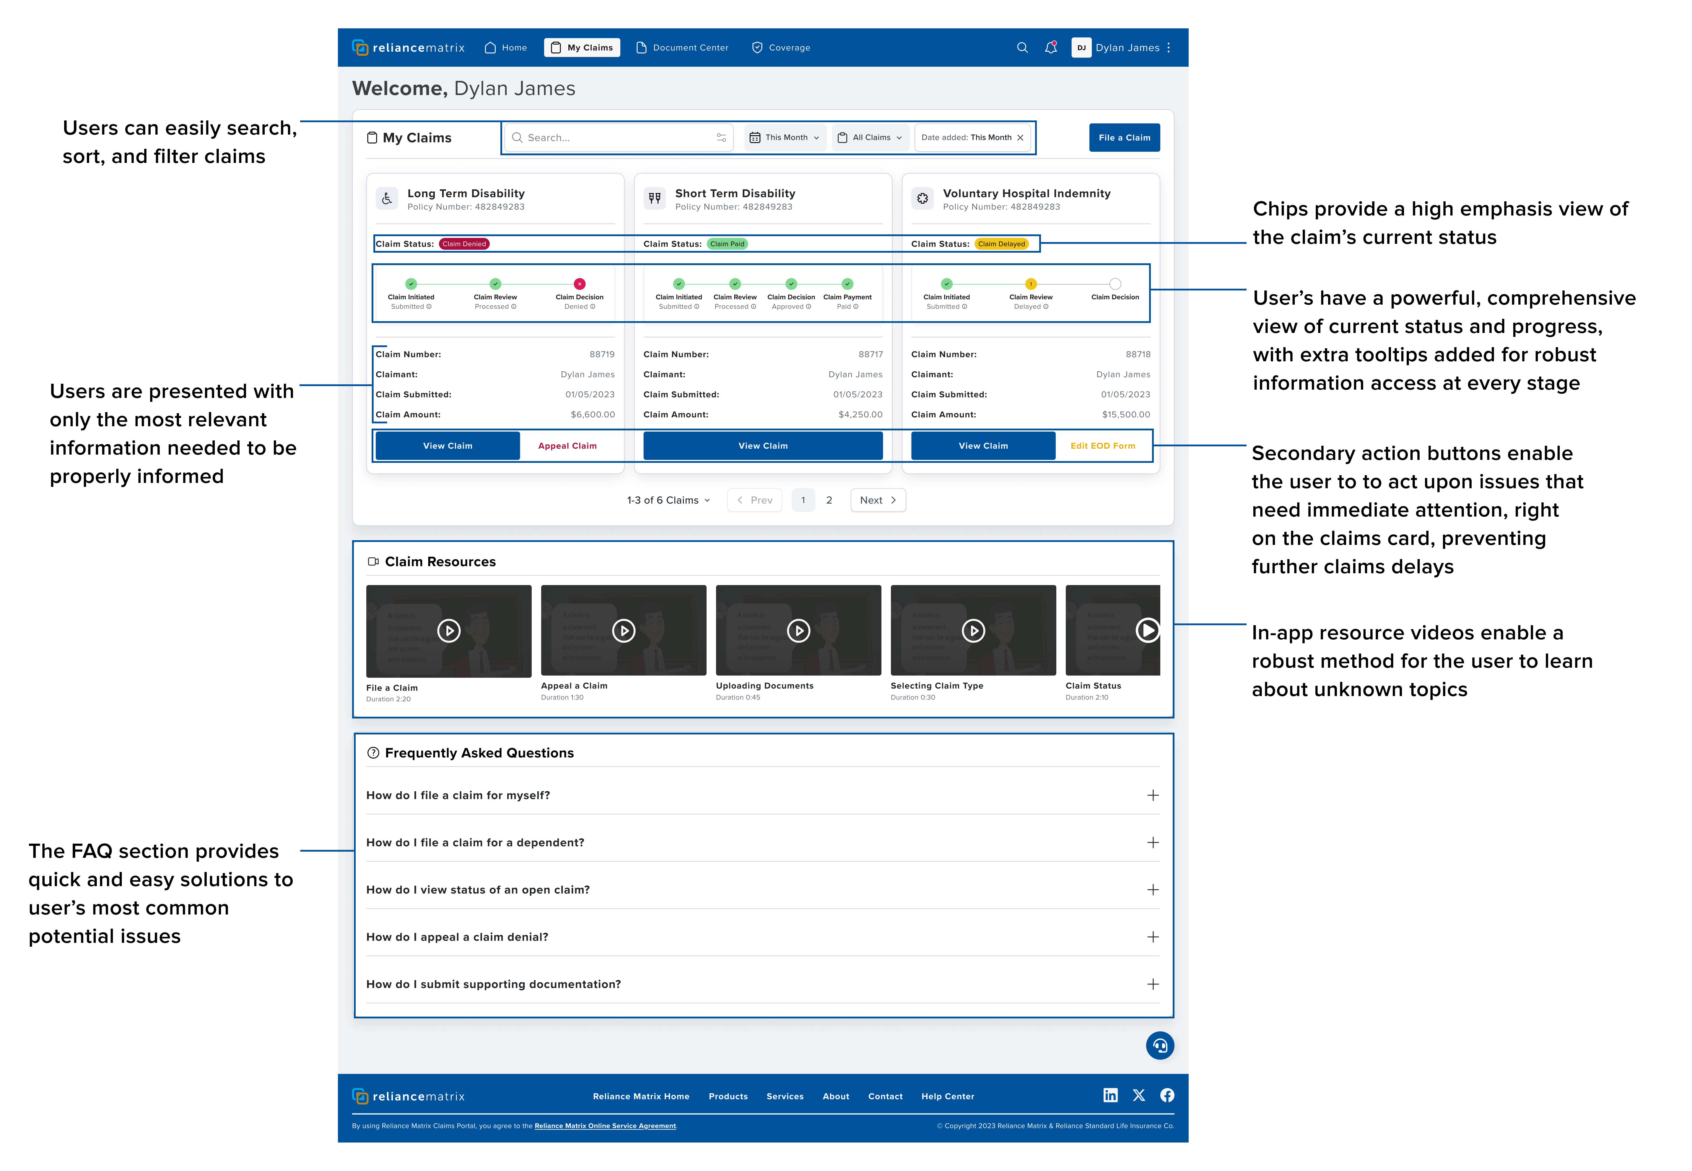The image size is (1692, 1171).
Task: Open the Reliance Matrix Online Service Agreement link
Action: (605, 1126)
